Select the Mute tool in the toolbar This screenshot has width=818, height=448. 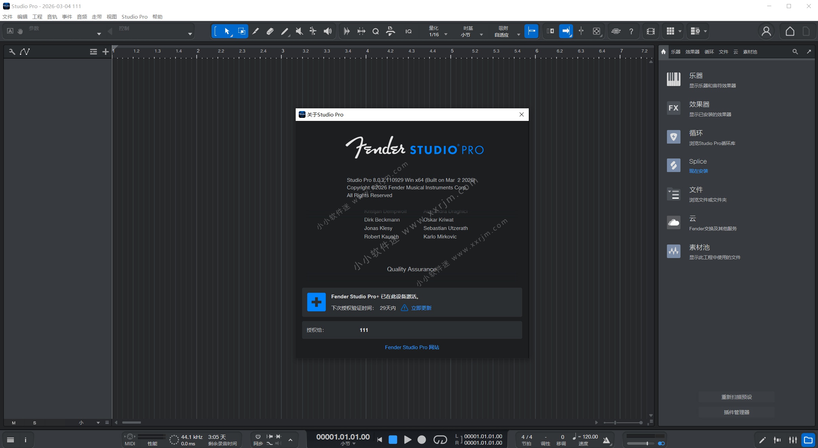299,31
